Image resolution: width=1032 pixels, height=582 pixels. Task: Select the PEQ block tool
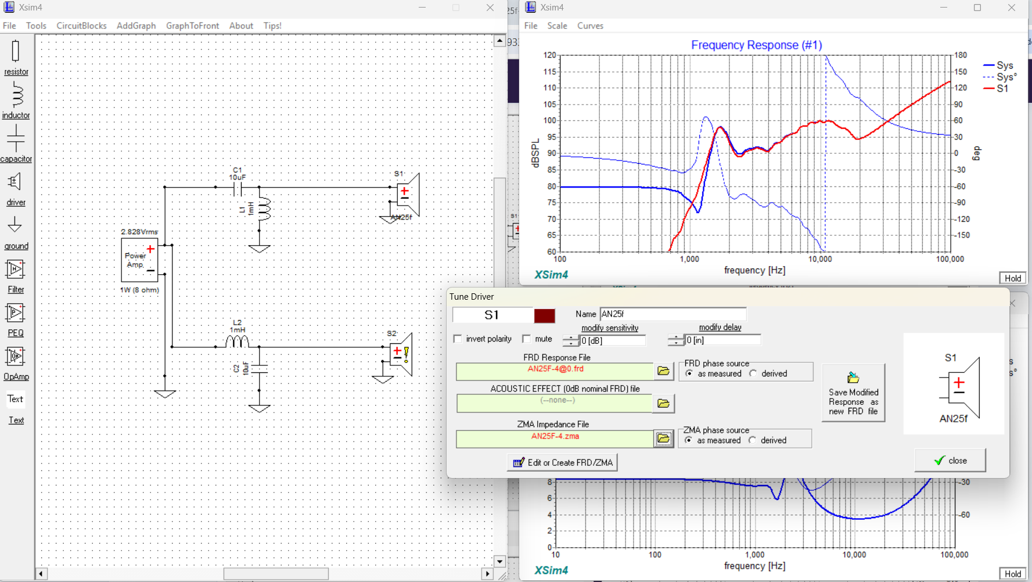[16, 320]
